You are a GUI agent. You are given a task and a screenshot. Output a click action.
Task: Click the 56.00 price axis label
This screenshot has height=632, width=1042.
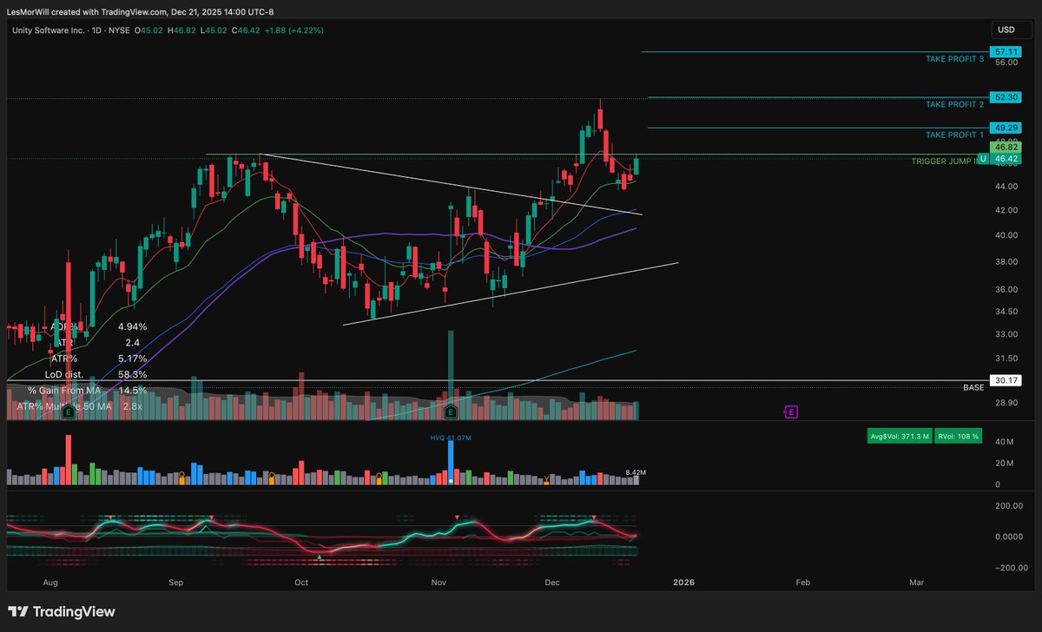click(1006, 63)
